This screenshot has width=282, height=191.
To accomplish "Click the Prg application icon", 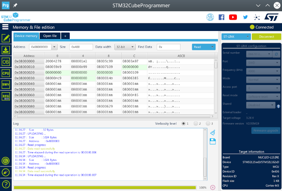I will point(5,5).
